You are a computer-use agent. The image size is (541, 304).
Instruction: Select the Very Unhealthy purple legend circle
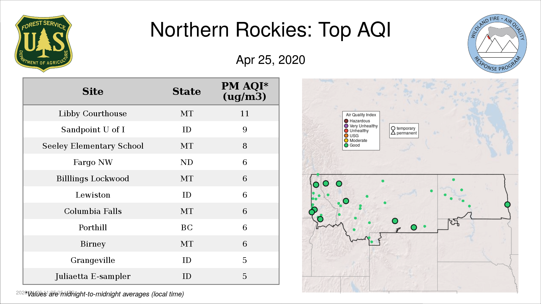pos(346,126)
